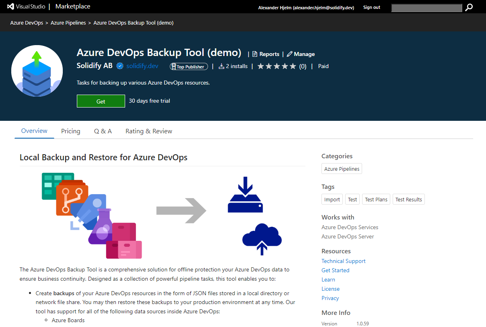Select the Overview tab
The image size is (486, 327).
click(34, 131)
